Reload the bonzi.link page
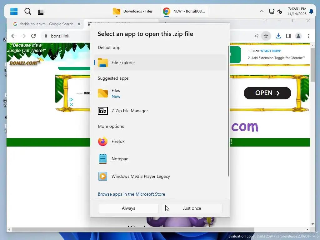This screenshot has height=240, width=320. click(x=33, y=36)
